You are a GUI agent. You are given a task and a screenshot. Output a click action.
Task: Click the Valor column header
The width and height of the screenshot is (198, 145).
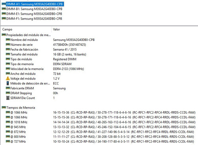(x=56, y=29)
